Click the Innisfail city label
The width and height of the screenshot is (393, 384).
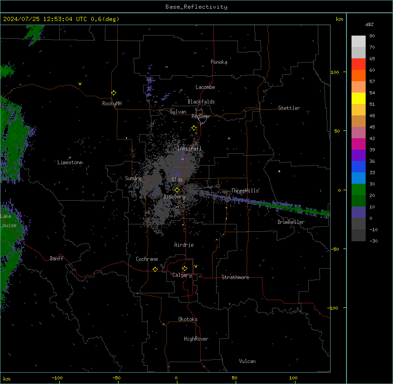tap(189, 149)
